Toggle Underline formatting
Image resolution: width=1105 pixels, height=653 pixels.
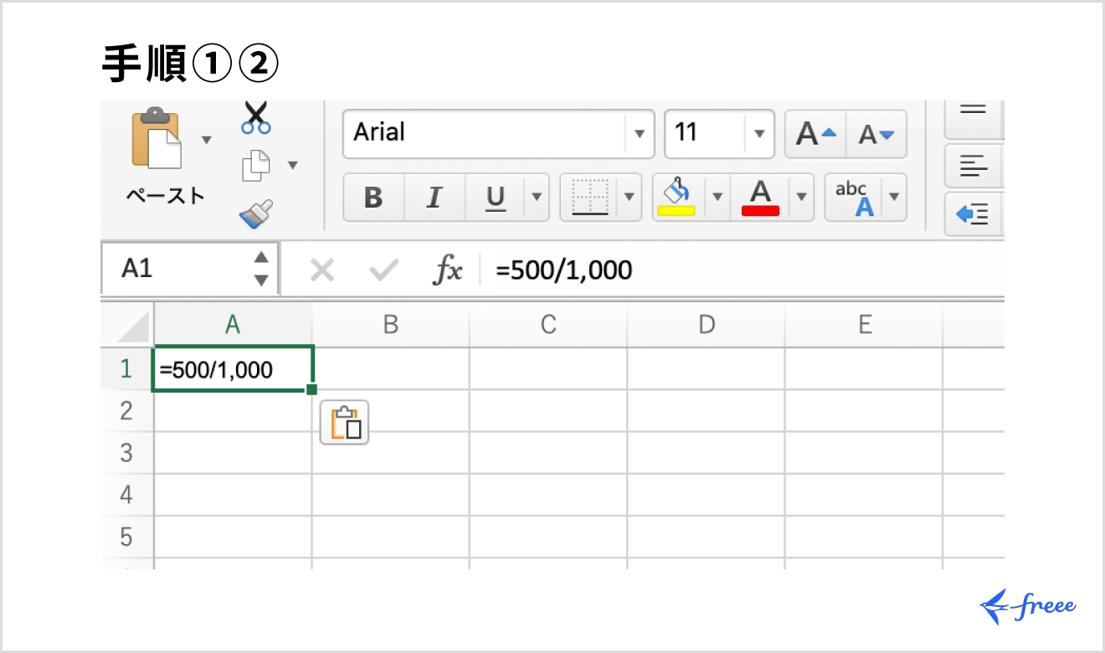pos(496,198)
